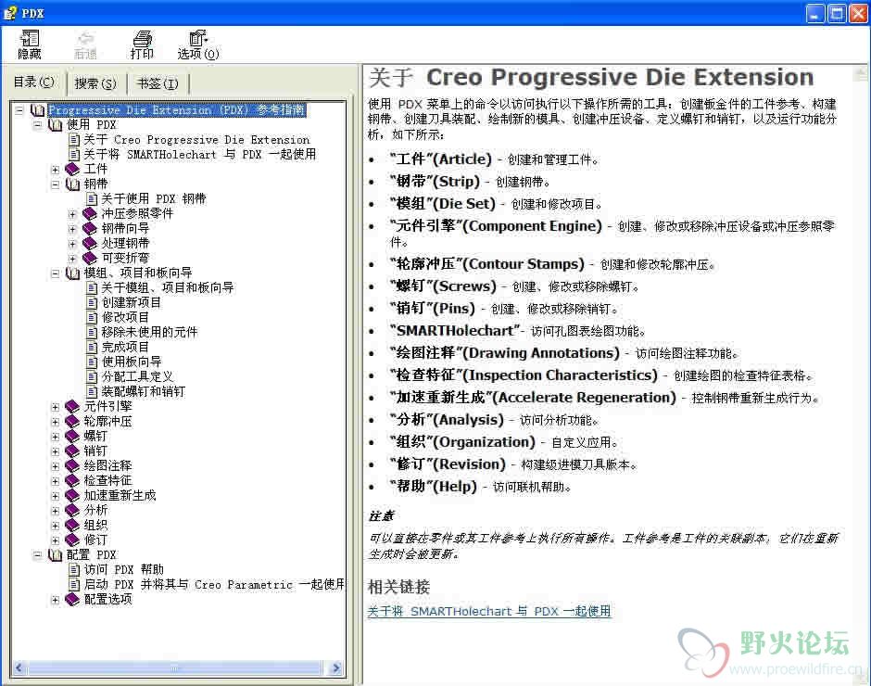Open topic 关于将 SMARTHolechart 与 PDX 一起使用 in tree

[x=199, y=154]
